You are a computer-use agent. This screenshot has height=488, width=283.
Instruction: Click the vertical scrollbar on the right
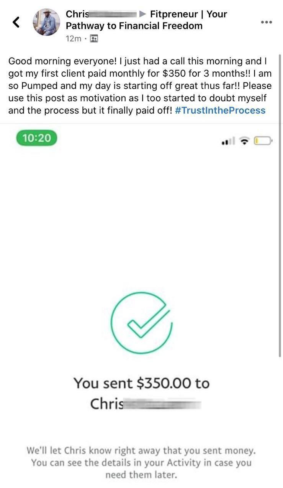click(x=280, y=205)
